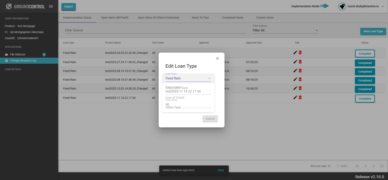This screenshot has width=388, height=180.
Task: Click the monil.shah@kinective.io account name
Action: point(363,6)
